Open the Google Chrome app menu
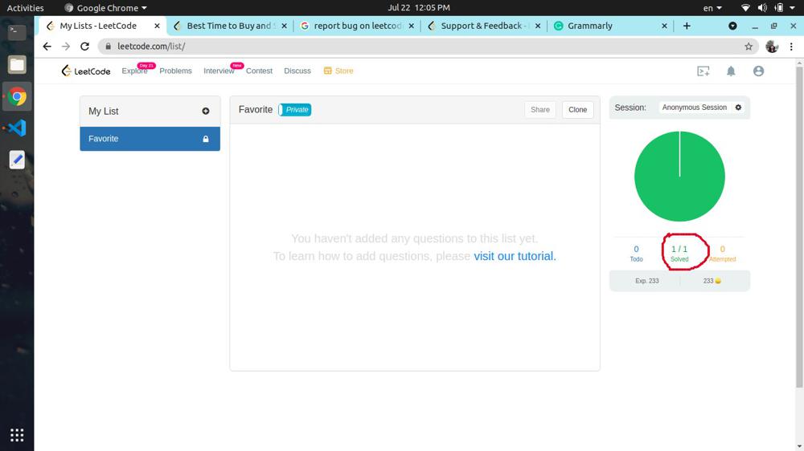The image size is (804, 451). (106, 8)
